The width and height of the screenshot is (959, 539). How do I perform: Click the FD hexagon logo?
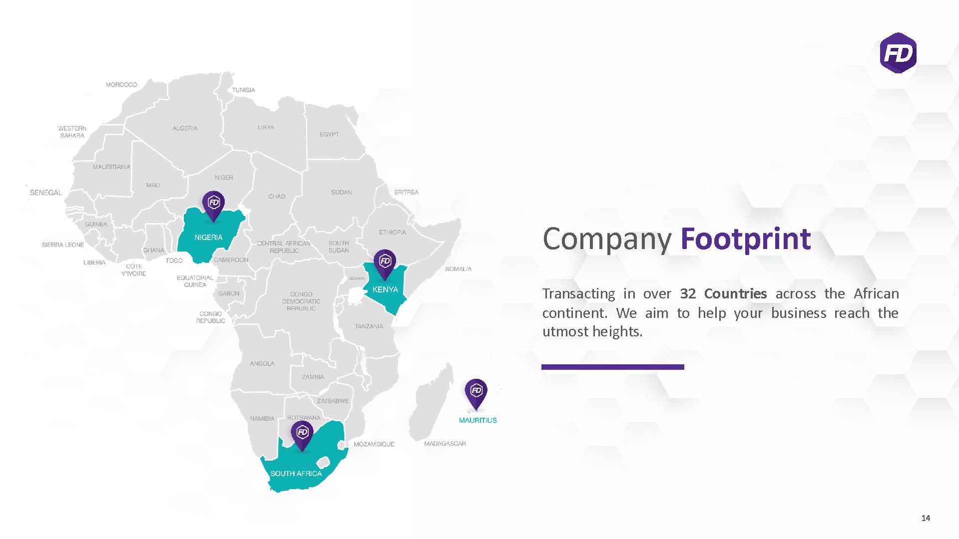(898, 53)
